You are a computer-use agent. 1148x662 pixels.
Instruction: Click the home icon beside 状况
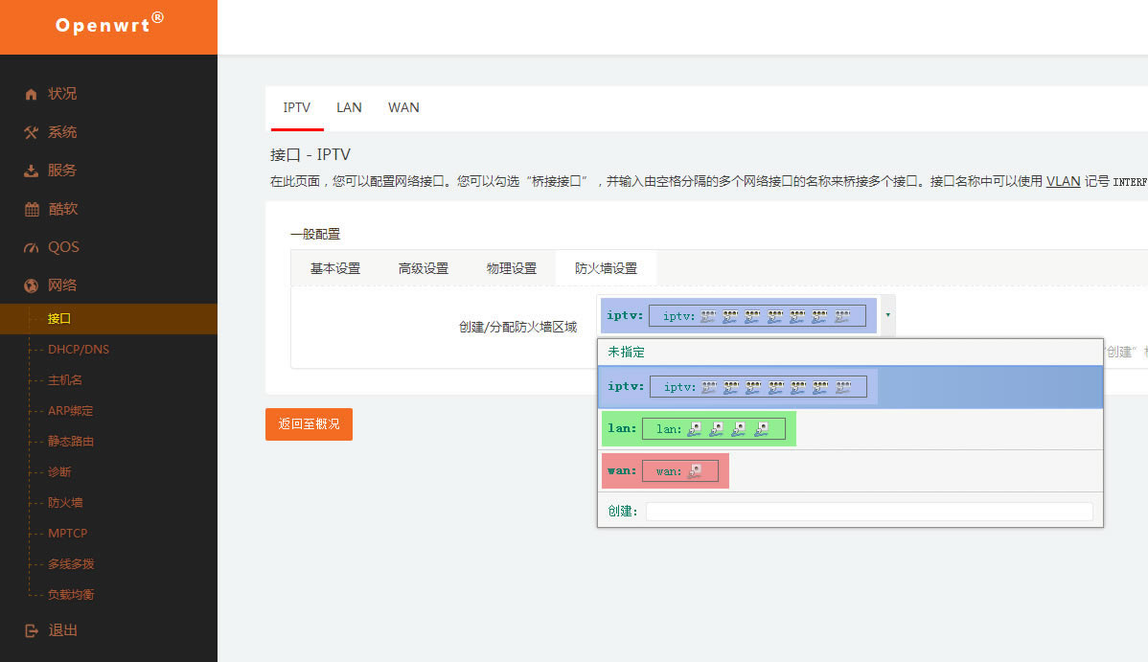click(x=32, y=94)
